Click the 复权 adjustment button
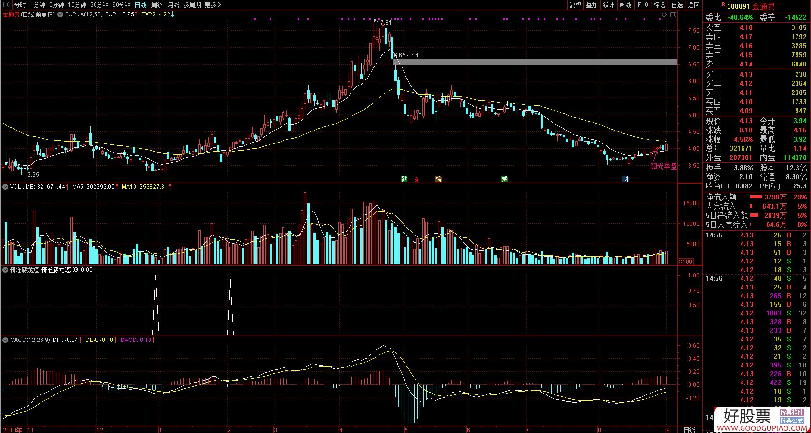The image size is (811, 433). click(x=575, y=5)
